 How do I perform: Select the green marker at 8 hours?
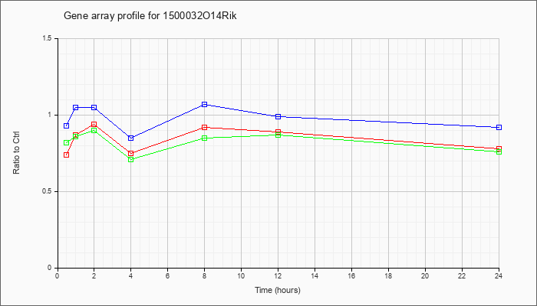(205, 138)
